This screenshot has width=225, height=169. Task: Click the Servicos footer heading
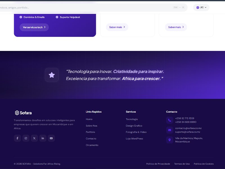coord(131,112)
